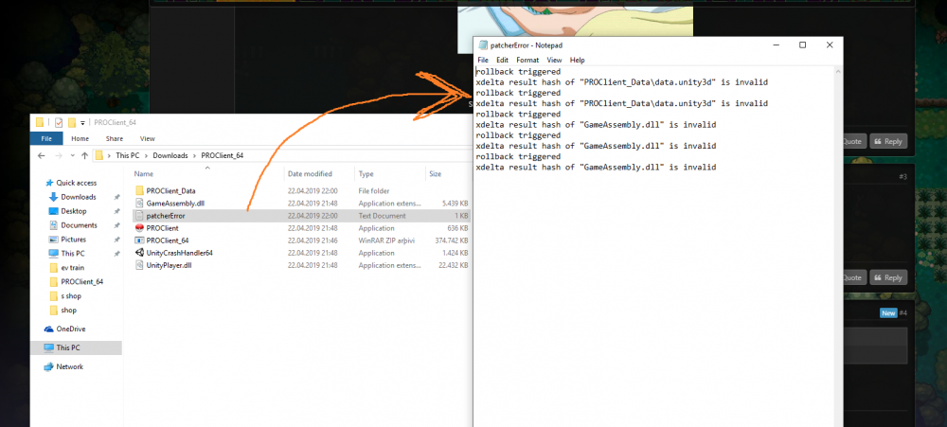Open the PROClient_Data folder in file list
Viewport: 947px width, 427px height.
(170, 191)
